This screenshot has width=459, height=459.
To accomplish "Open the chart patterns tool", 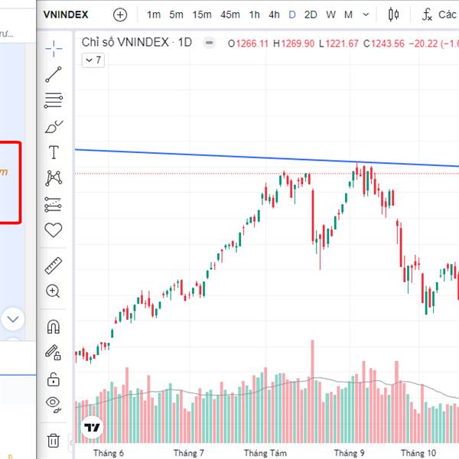I will click(x=54, y=178).
